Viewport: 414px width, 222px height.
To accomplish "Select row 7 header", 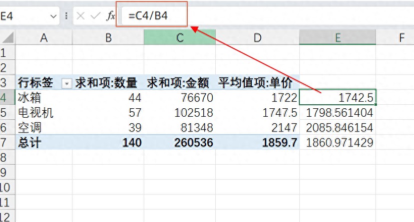I will [5, 143].
